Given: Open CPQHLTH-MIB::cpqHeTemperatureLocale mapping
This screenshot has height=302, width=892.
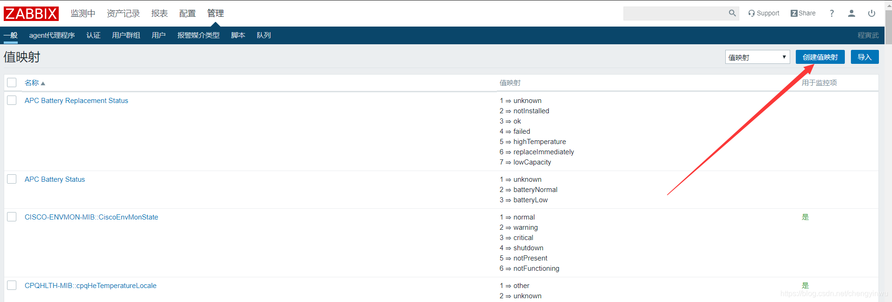Looking at the screenshot, I should coord(91,286).
